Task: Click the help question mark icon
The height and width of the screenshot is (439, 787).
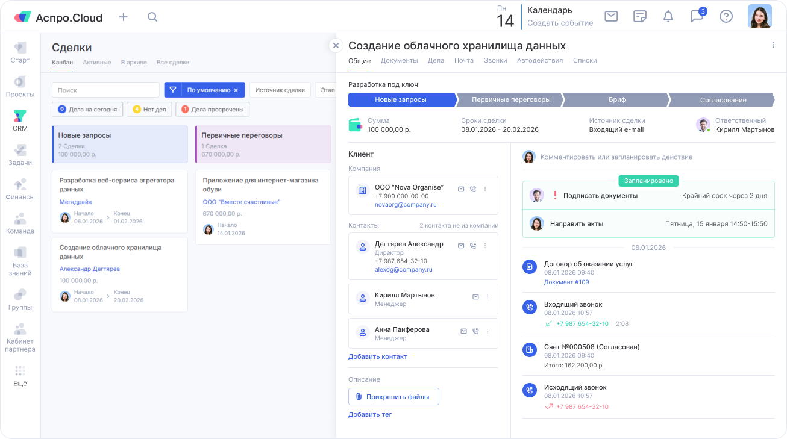Action: coord(726,16)
